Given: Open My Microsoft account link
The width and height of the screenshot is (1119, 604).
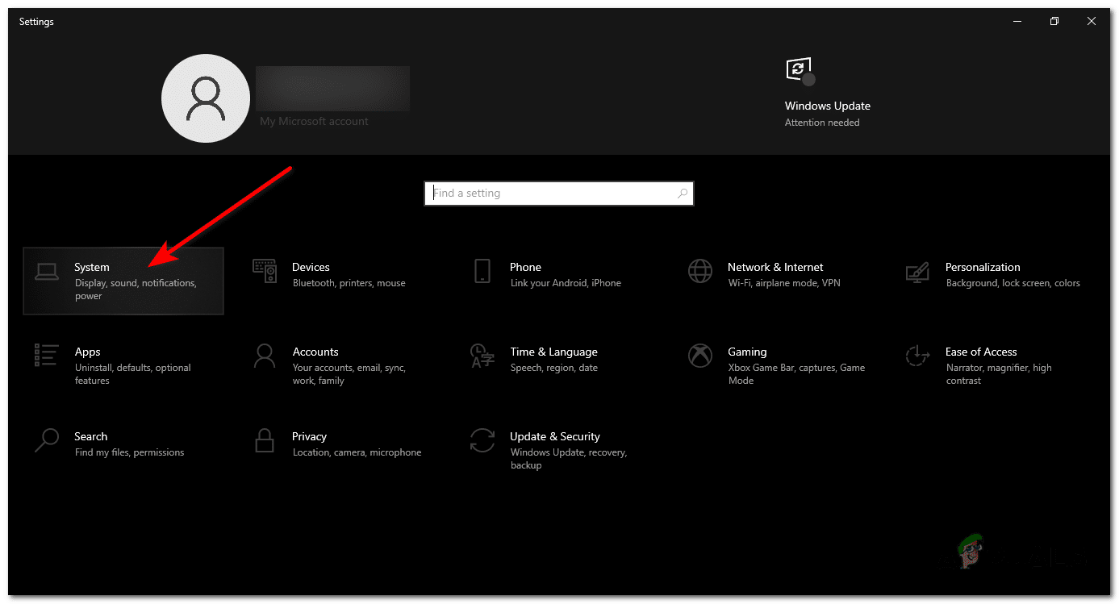Looking at the screenshot, I should [313, 120].
